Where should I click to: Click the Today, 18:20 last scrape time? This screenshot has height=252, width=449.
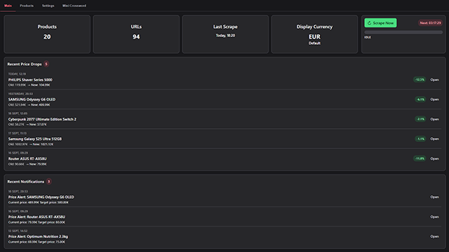(225, 36)
